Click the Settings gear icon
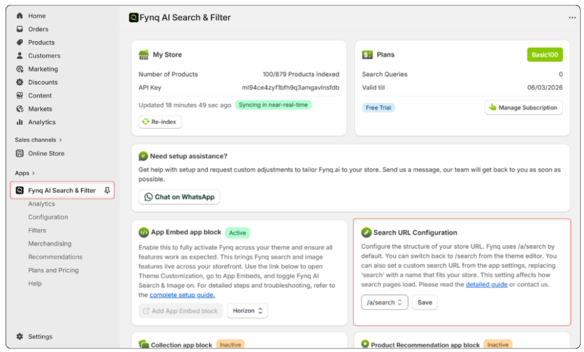 click(x=20, y=337)
